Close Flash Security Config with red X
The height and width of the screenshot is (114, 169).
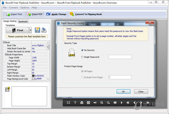click(x=150, y=22)
